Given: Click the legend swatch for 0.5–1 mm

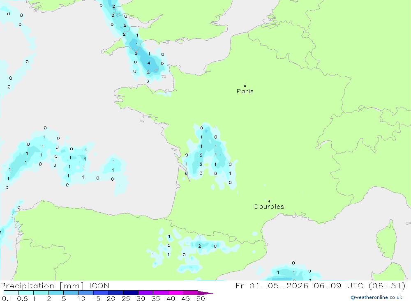Looking at the screenshot, I should (x=26, y=293).
